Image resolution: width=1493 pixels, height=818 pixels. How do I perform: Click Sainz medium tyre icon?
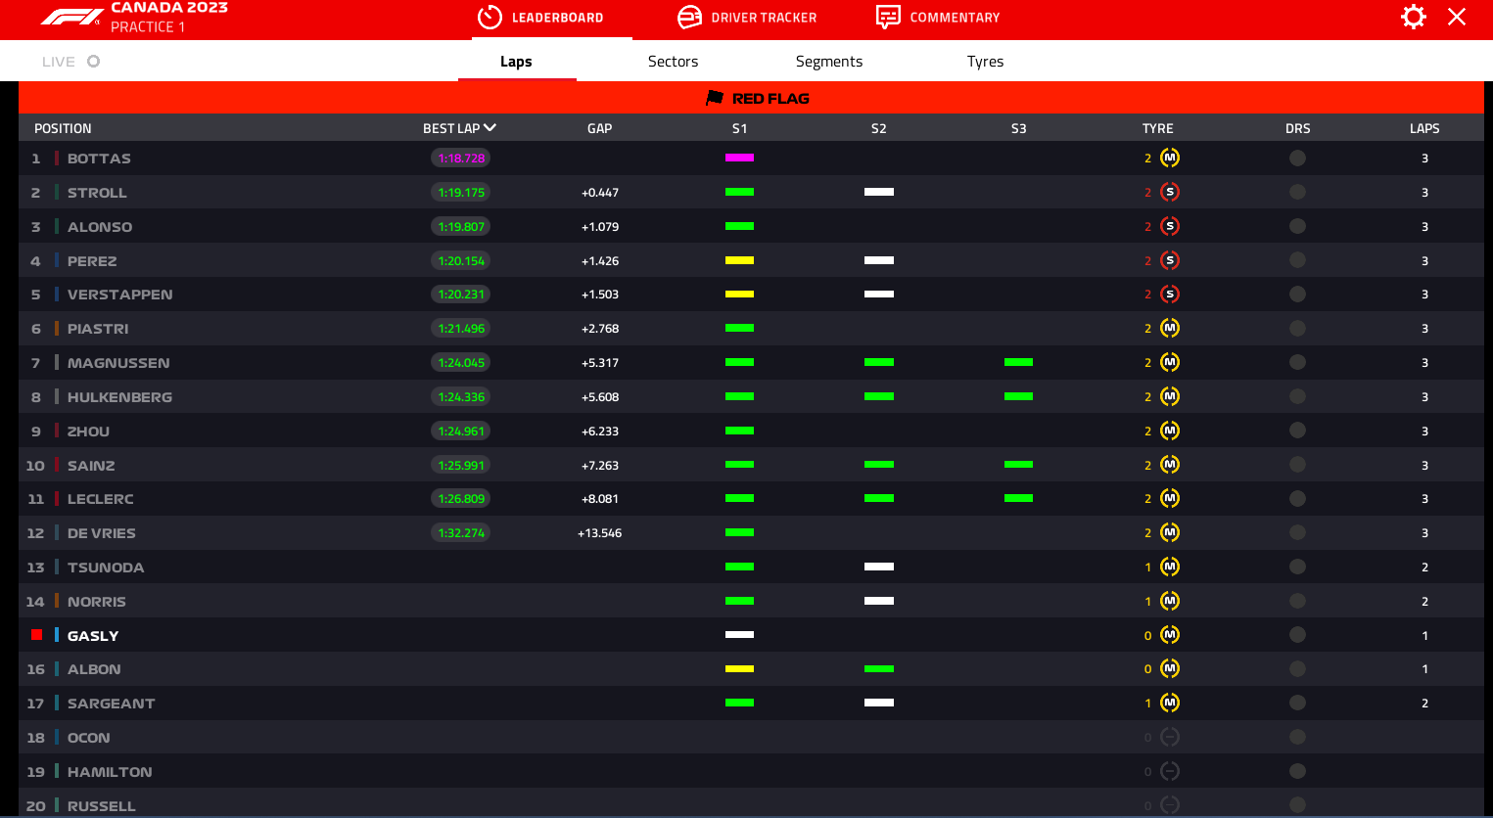(x=1170, y=465)
